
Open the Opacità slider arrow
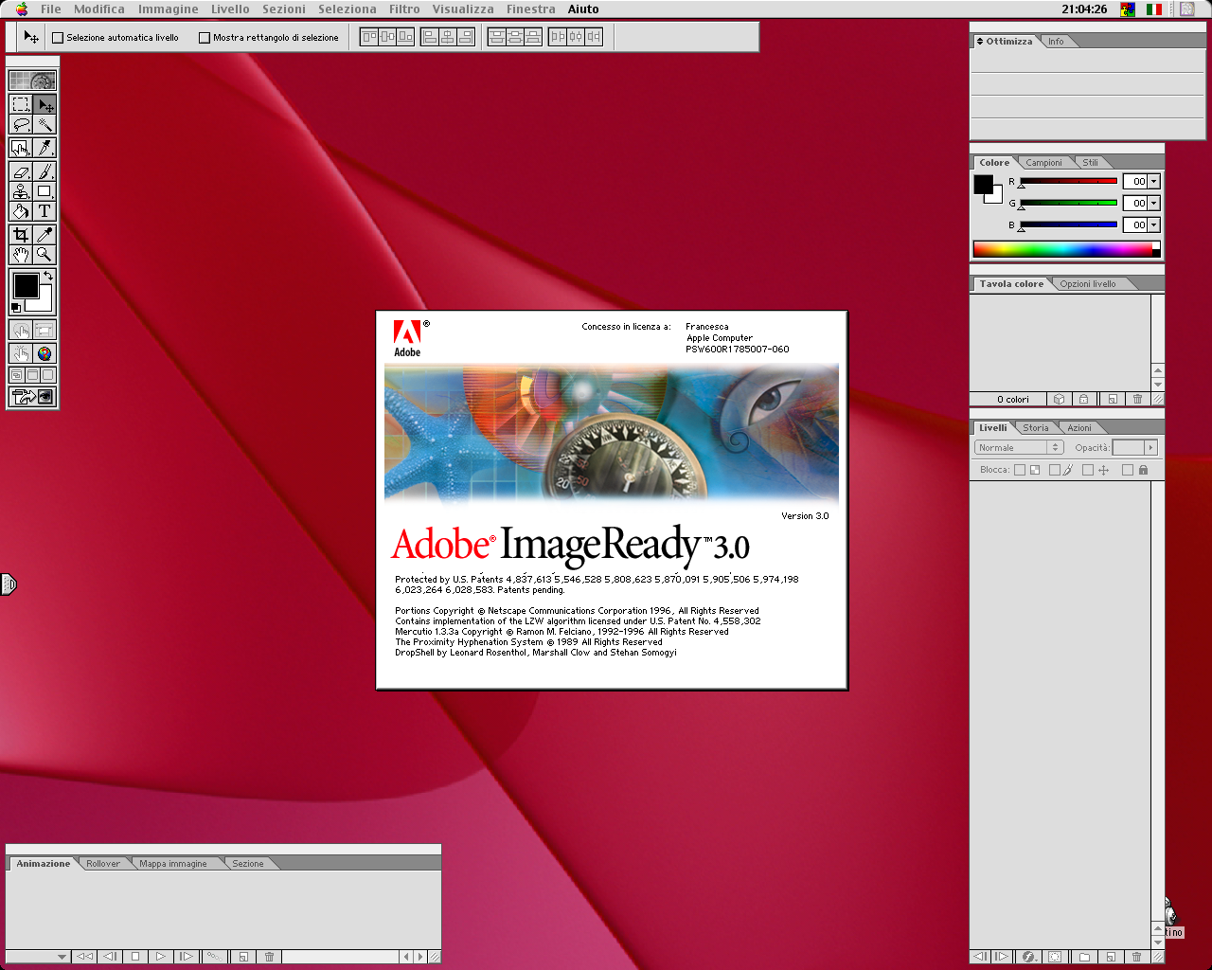point(1150,447)
